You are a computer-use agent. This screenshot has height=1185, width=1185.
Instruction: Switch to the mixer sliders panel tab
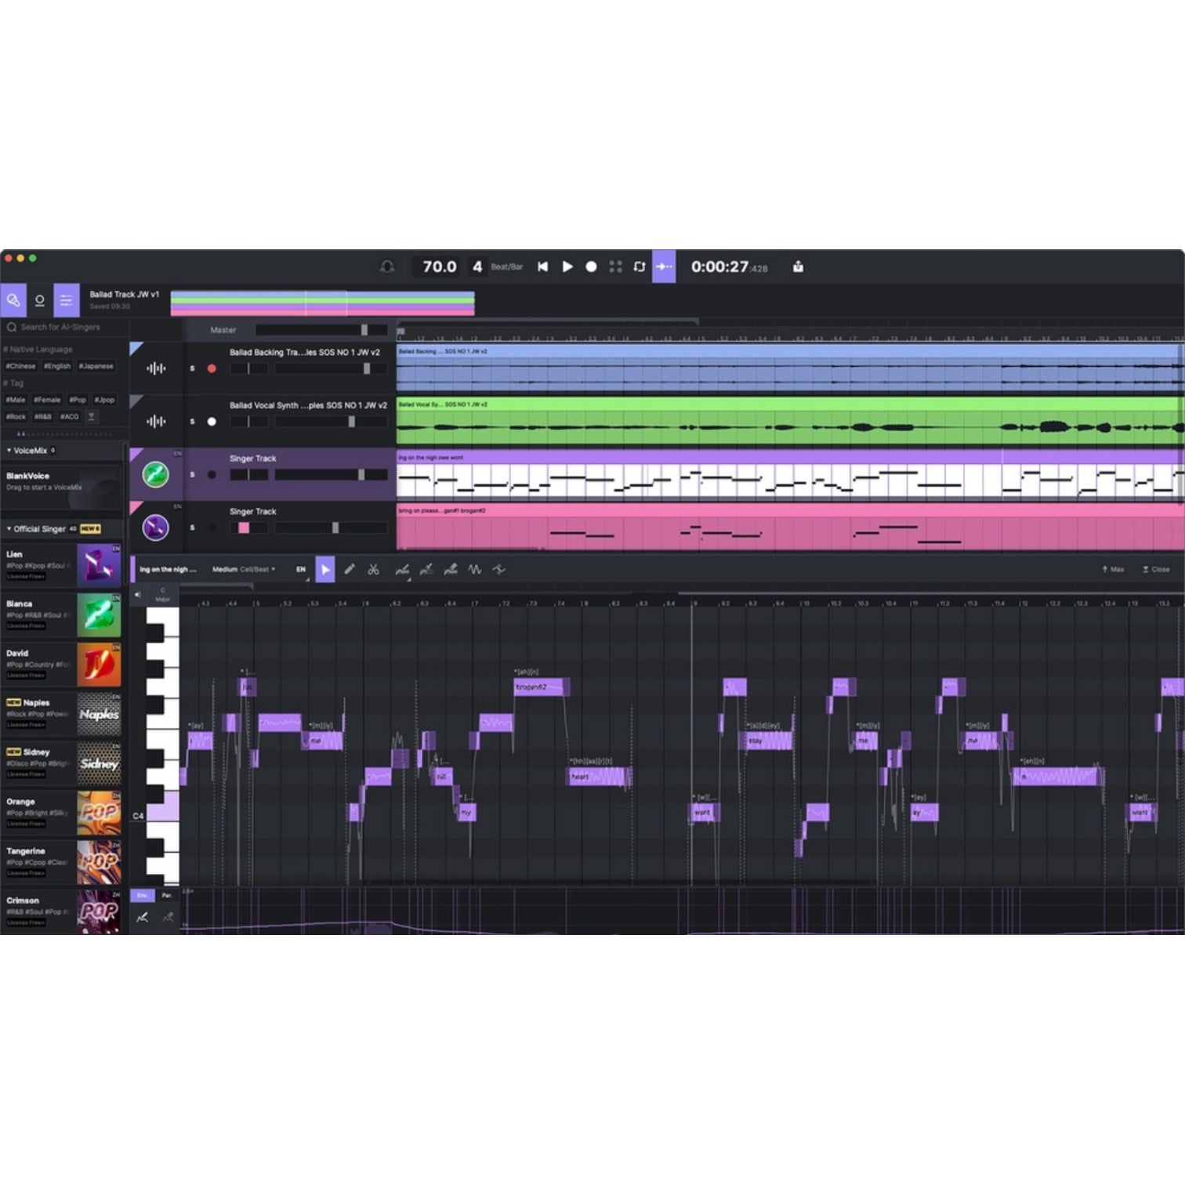point(66,300)
